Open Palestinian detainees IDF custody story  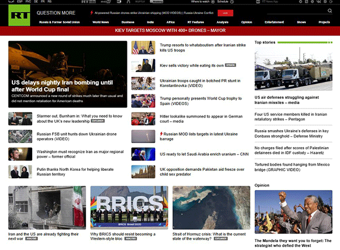coord(291,150)
